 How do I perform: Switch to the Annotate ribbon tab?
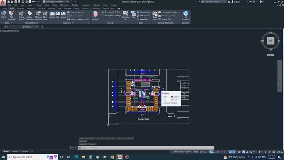click(20, 8)
